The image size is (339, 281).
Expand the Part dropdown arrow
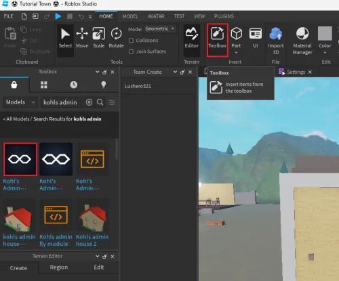(x=236, y=53)
